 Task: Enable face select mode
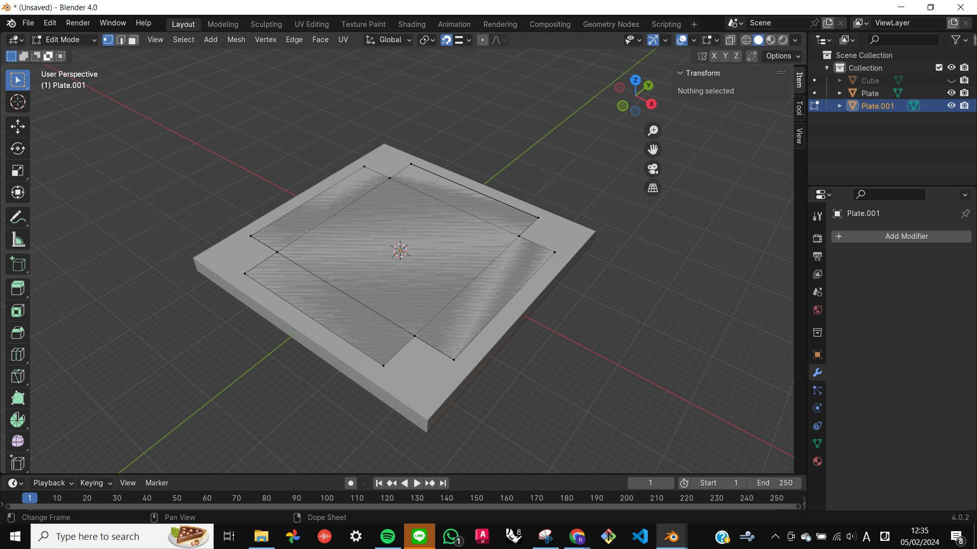click(x=133, y=40)
